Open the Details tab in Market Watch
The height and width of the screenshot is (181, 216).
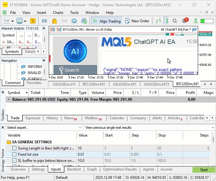tap(30, 52)
